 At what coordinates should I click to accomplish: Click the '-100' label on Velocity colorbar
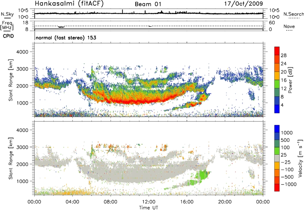click(x=287, y=169)
